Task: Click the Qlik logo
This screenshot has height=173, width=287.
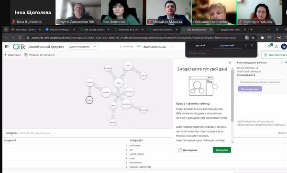Action: click(x=19, y=47)
